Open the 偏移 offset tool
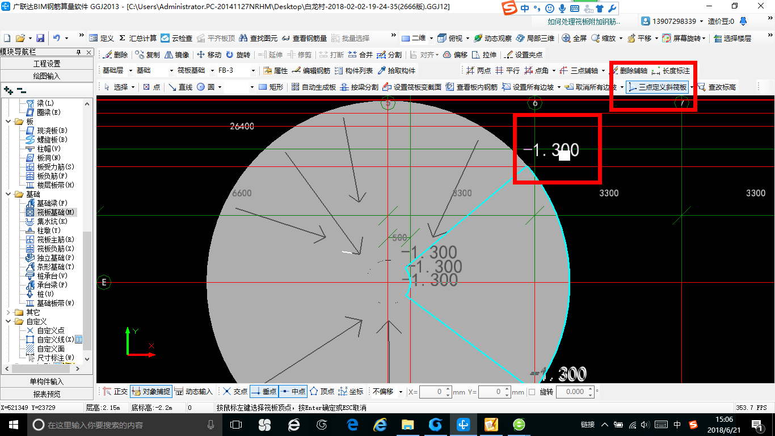 (x=455, y=55)
